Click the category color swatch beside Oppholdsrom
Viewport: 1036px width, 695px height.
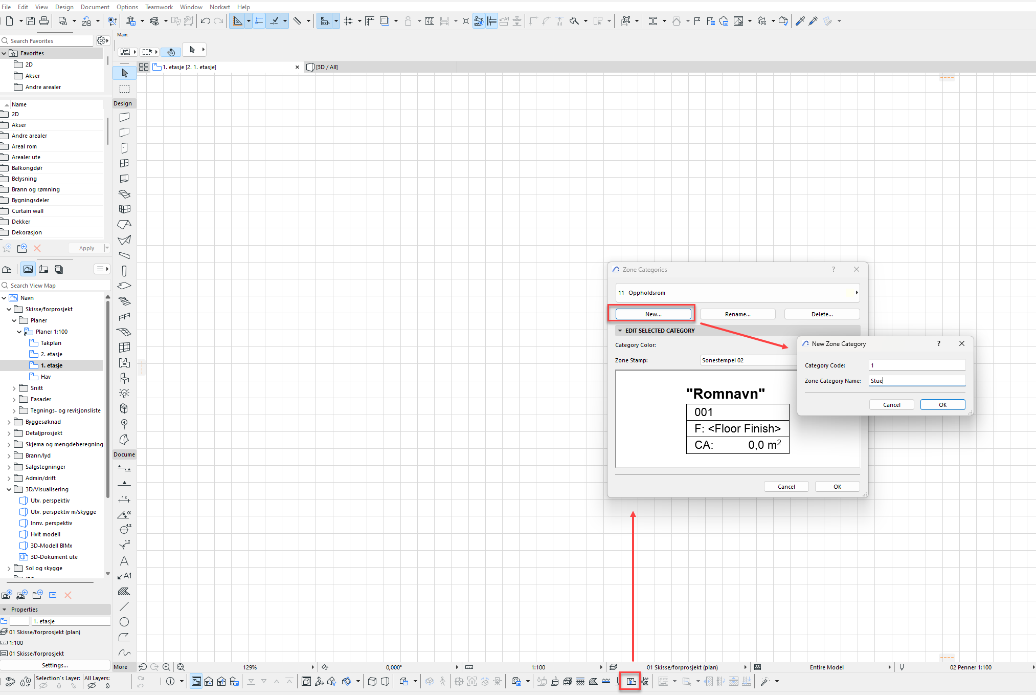[x=849, y=293]
